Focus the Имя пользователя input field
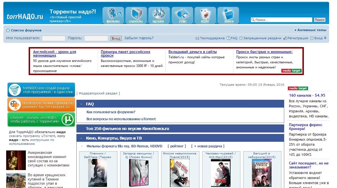This screenshot has height=188, width=337. click(54, 38)
